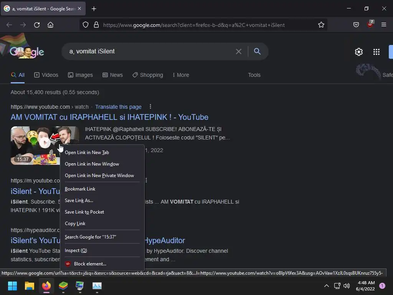
Task: Focus the Google search input field
Action: click(150, 51)
